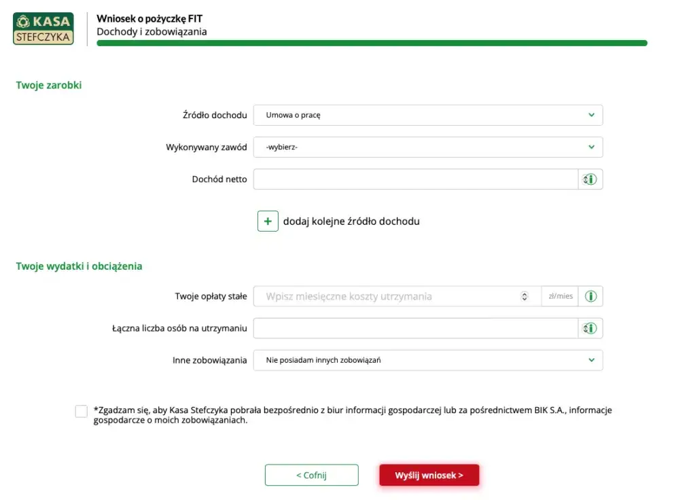Click the stepper arrows in monthly costs field

pos(524,296)
